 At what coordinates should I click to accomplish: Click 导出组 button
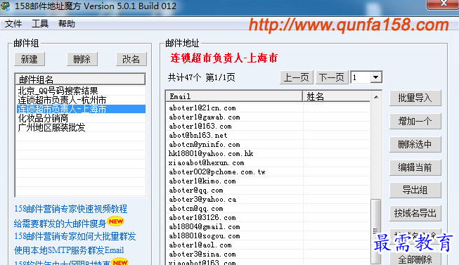pyautogui.click(x=415, y=190)
